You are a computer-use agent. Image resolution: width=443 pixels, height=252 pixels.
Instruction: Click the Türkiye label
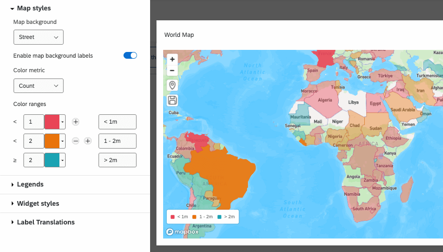(x=385, y=76)
